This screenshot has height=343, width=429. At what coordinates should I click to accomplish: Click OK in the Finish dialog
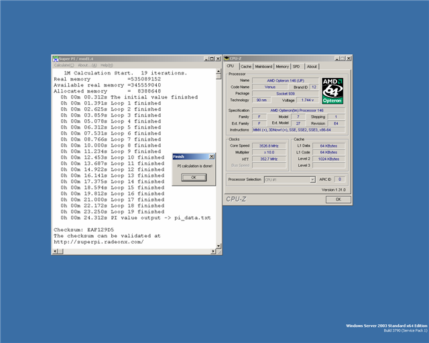coord(194,178)
